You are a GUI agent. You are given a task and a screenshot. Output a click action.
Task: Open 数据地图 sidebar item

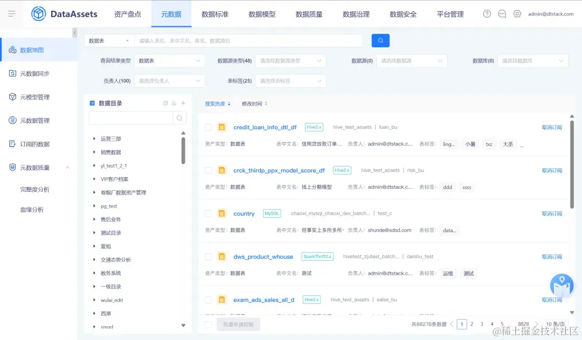pyautogui.click(x=39, y=50)
